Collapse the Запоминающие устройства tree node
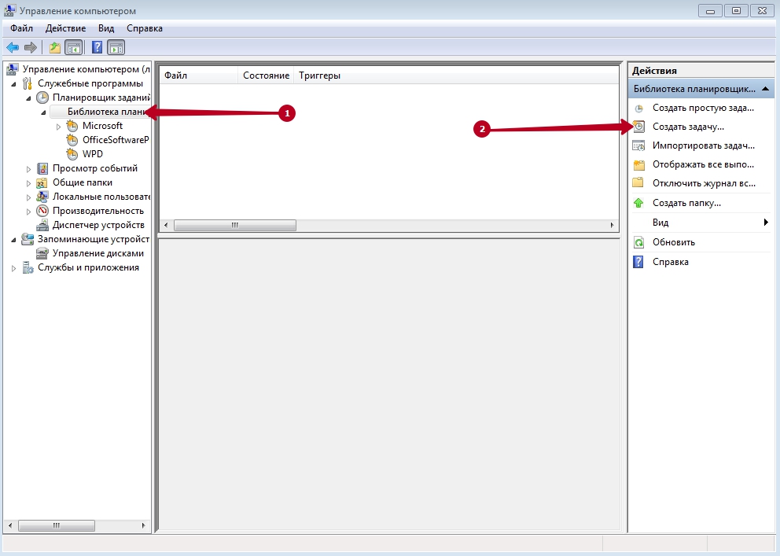 pyautogui.click(x=14, y=240)
